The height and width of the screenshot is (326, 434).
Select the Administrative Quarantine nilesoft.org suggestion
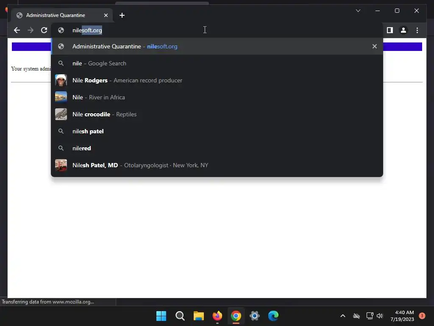[x=217, y=46]
